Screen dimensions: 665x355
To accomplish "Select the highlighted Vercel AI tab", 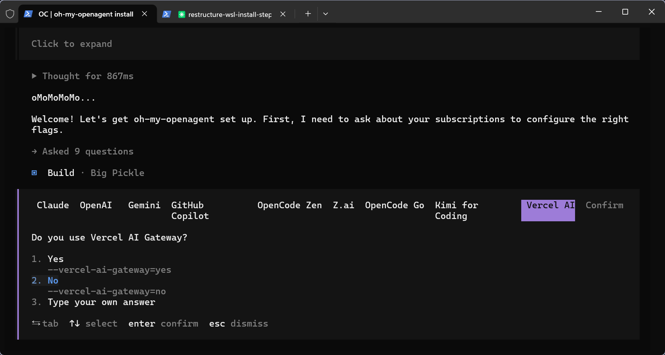I will point(548,211).
